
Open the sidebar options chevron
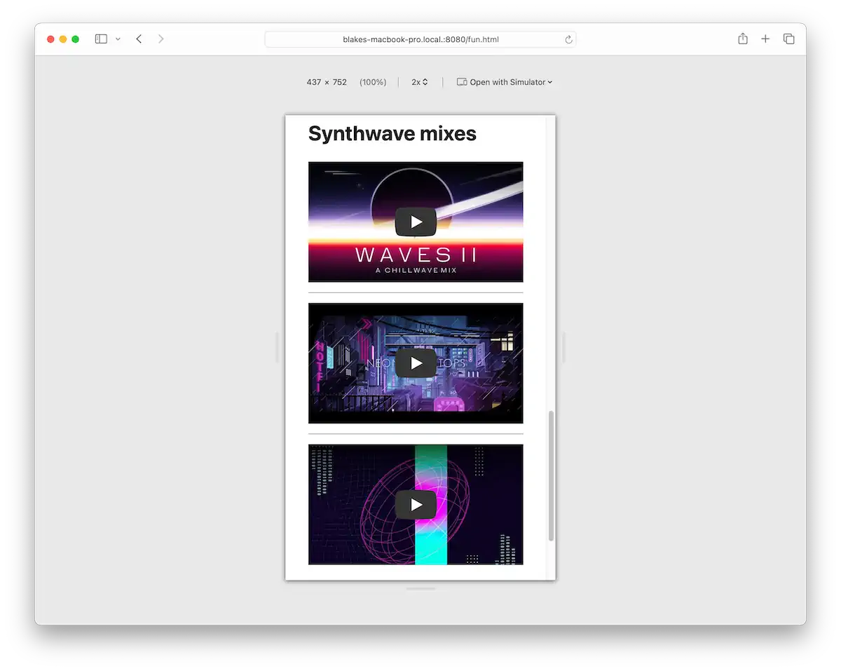click(x=117, y=39)
